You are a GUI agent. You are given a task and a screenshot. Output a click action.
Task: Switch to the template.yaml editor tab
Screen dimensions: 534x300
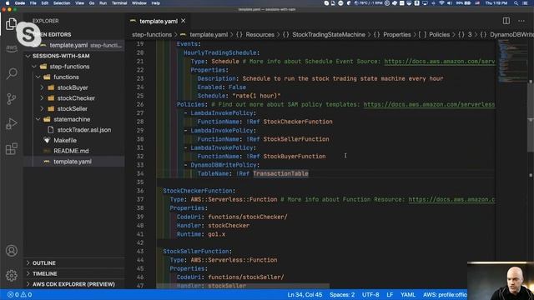(159, 21)
